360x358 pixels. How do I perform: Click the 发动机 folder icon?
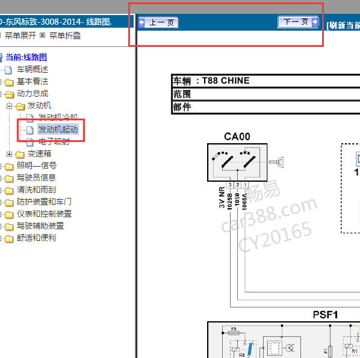coord(20,106)
